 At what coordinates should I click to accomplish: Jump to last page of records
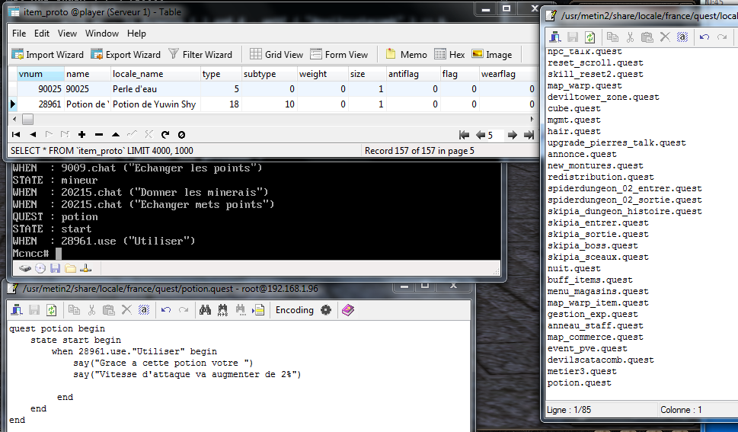(x=529, y=135)
